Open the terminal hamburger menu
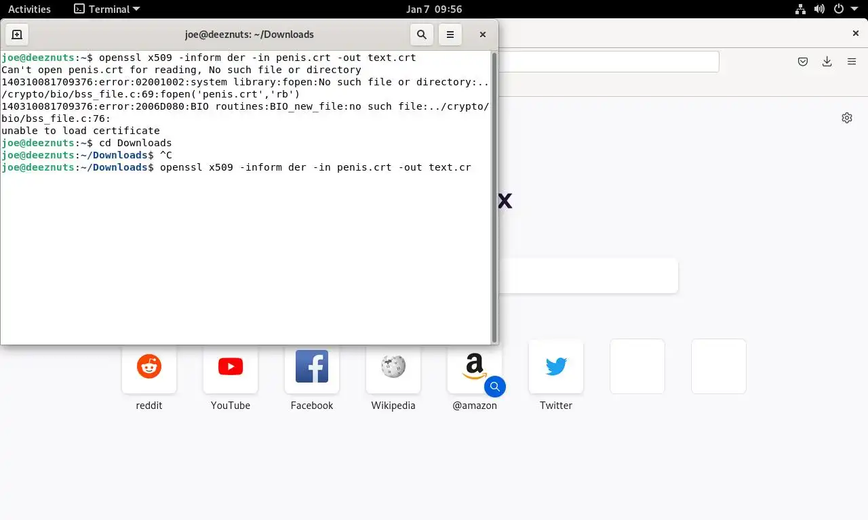Viewport: 868px width, 520px height. coord(450,35)
